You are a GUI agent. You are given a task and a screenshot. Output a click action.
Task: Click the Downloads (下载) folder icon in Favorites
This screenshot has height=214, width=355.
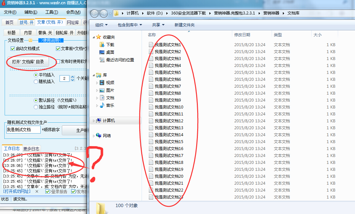click(102, 45)
